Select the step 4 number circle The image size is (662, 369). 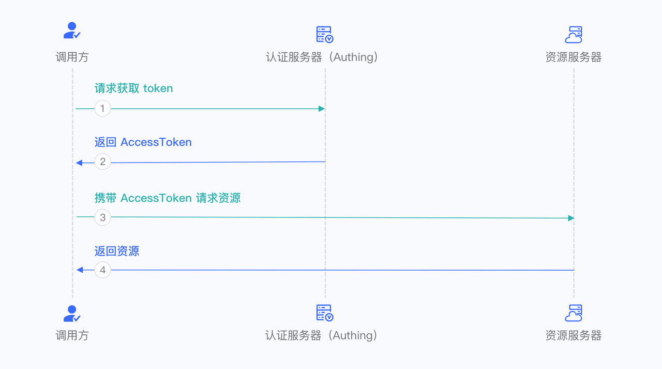click(102, 270)
